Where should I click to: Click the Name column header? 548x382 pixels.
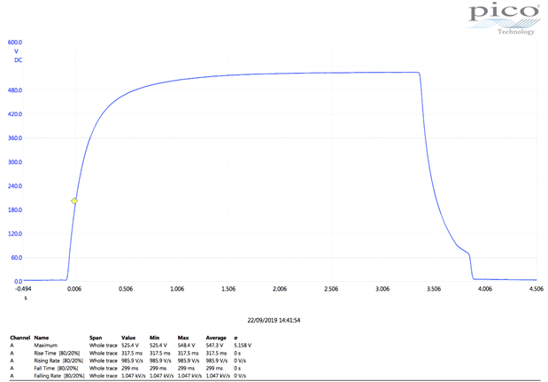point(42,338)
